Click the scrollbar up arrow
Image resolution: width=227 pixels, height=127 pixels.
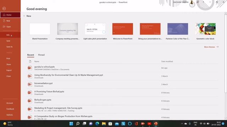click(x=226, y=13)
